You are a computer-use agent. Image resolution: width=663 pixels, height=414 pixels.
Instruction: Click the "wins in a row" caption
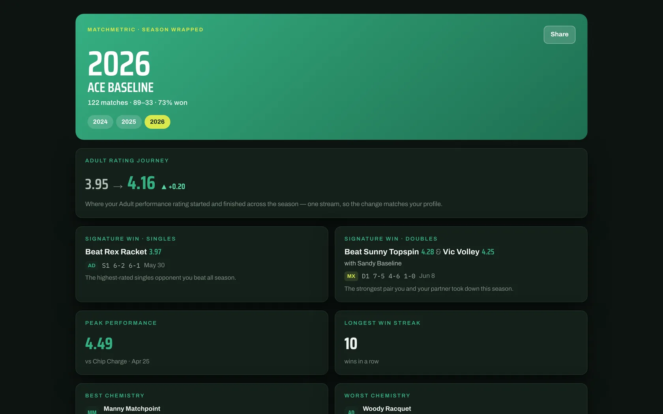pos(361,362)
